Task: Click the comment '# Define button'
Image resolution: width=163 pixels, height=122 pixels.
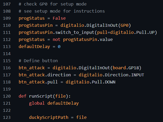Action: pyautogui.click(x=38, y=61)
